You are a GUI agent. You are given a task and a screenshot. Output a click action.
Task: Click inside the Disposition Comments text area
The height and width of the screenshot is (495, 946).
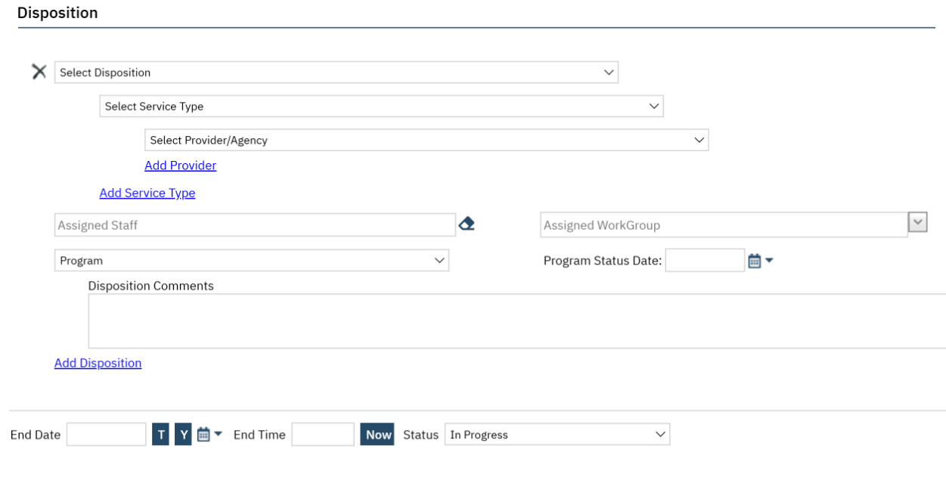pos(514,321)
